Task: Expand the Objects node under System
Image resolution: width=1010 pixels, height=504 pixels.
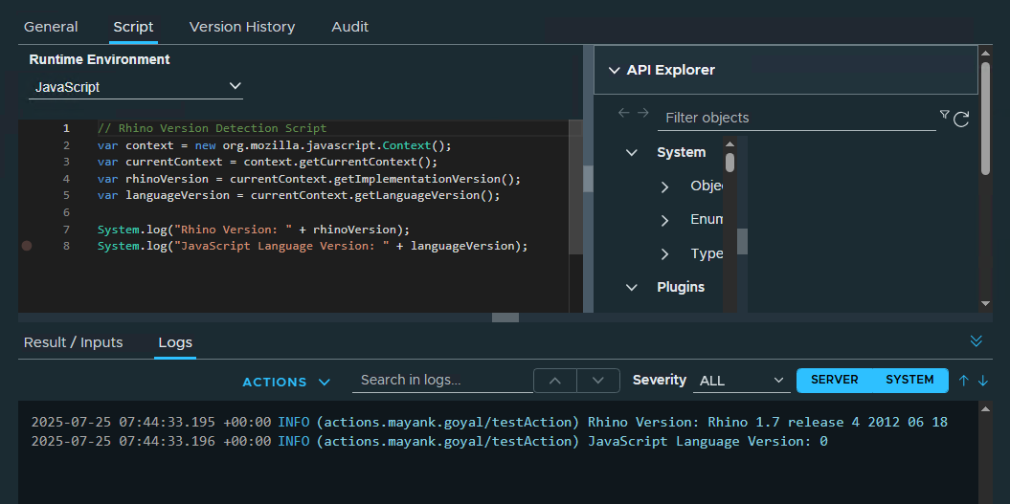Action: [665, 187]
